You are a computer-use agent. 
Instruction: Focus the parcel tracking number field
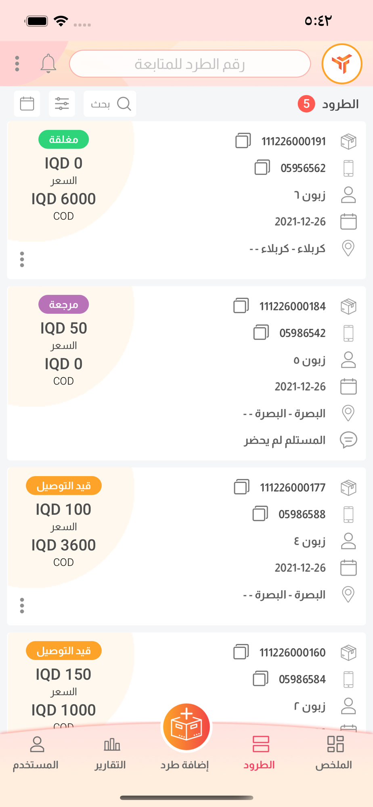tap(190, 64)
